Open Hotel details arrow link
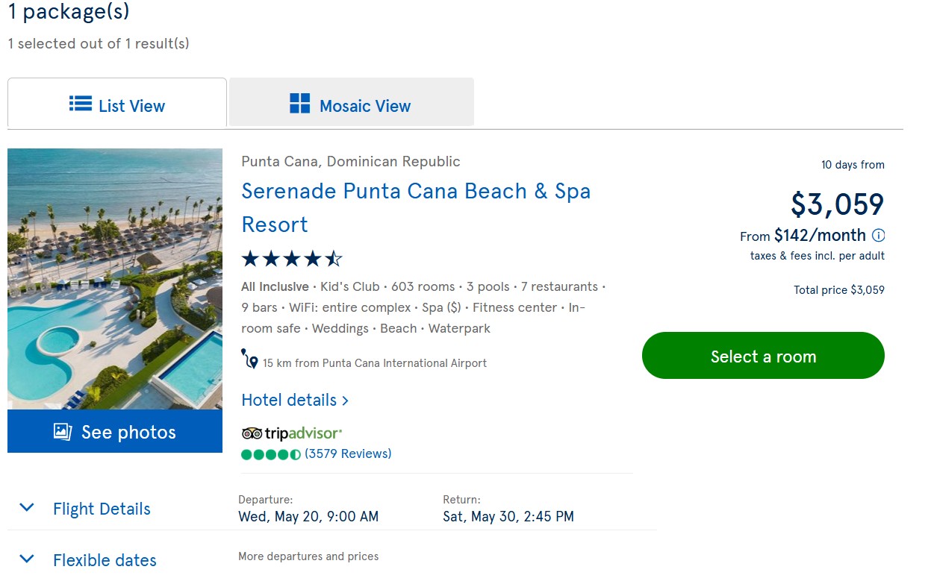 (295, 401)
